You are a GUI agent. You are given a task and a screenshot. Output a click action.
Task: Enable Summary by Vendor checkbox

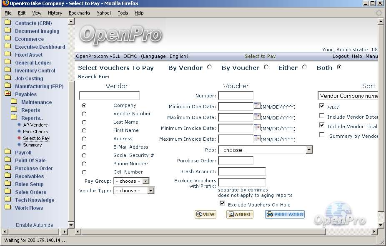322,135
